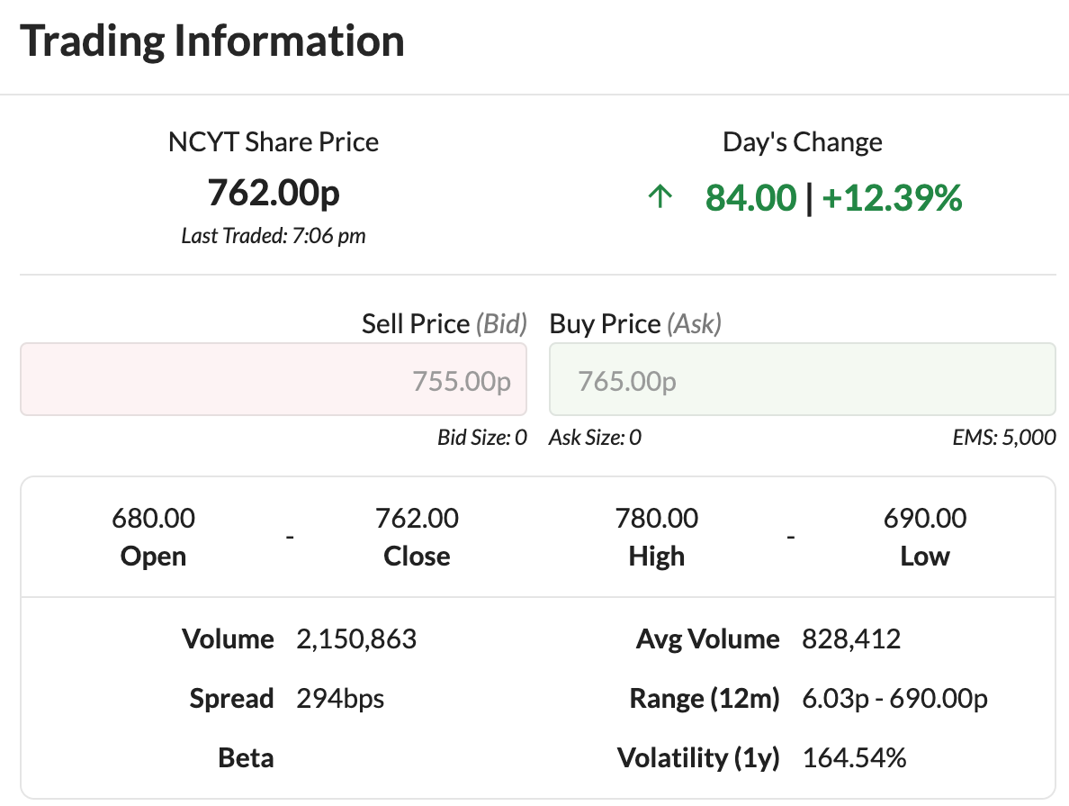Click the Low value 690.00
Viewport: 1069px width, 806px height.
tap(925, 519)
